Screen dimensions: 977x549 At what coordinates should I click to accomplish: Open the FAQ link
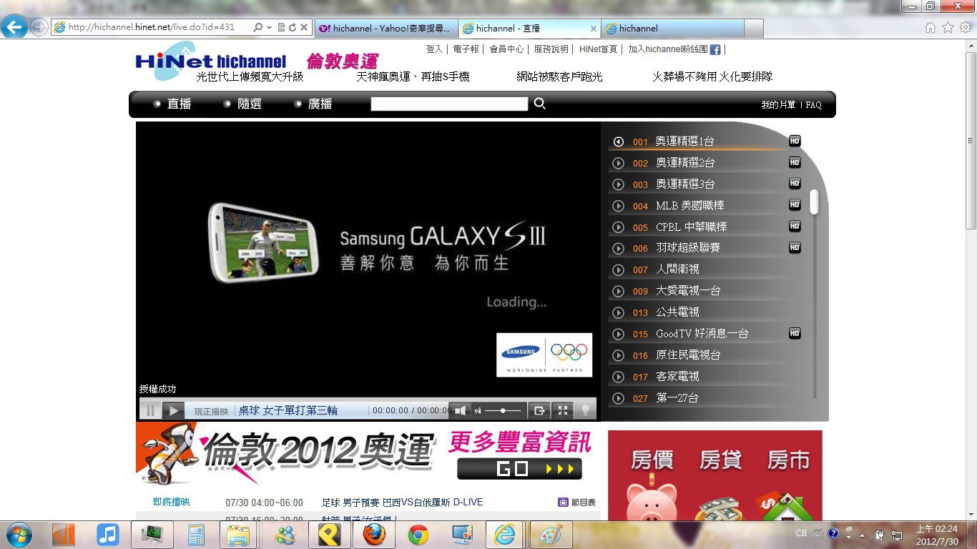[814, 105]
